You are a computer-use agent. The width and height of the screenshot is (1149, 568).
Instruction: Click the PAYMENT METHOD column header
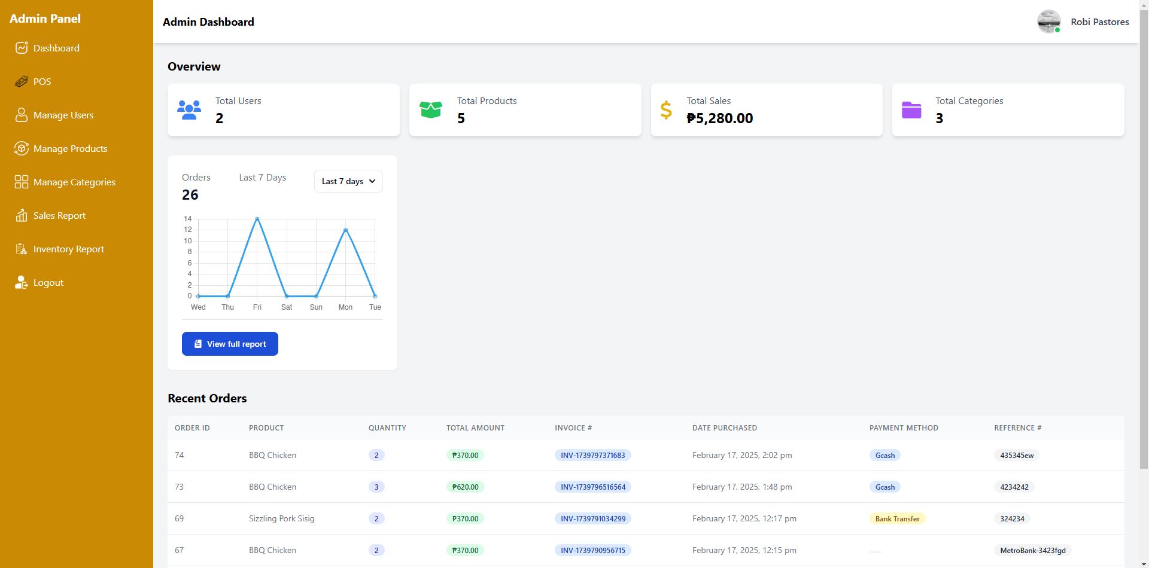pos(904,428)
